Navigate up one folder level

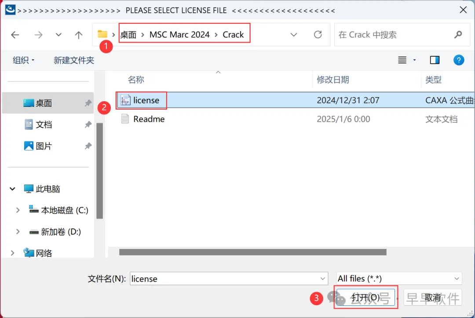click(x=79, y=35)
